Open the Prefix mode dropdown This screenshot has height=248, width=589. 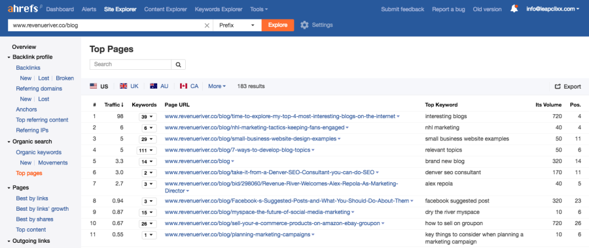(238, 25)
